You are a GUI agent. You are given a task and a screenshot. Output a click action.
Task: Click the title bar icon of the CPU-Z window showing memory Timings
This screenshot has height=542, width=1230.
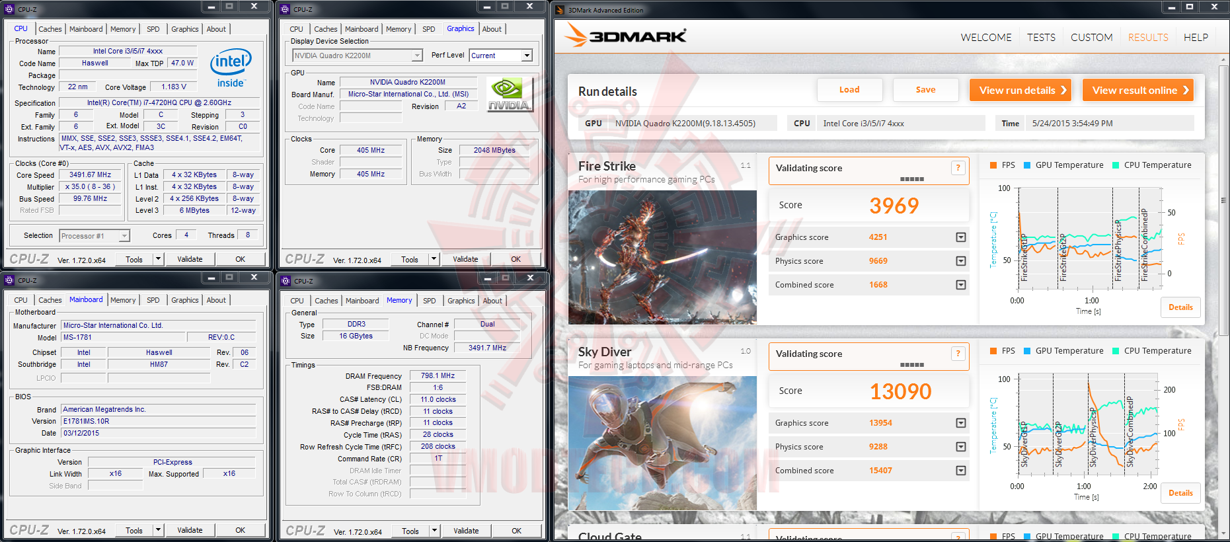pyautogui.click(x=286, y=281)
